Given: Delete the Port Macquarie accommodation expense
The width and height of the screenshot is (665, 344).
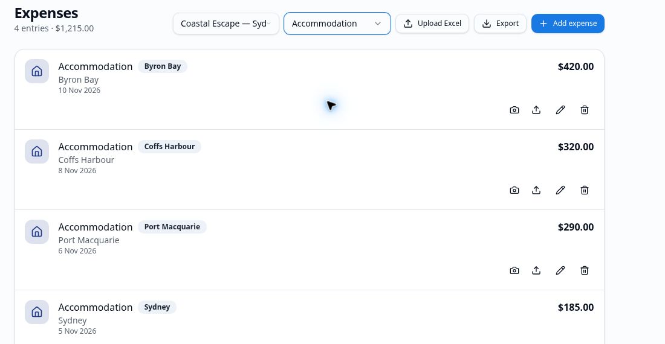Looking at the screenshot, I should tap(585, 270).
